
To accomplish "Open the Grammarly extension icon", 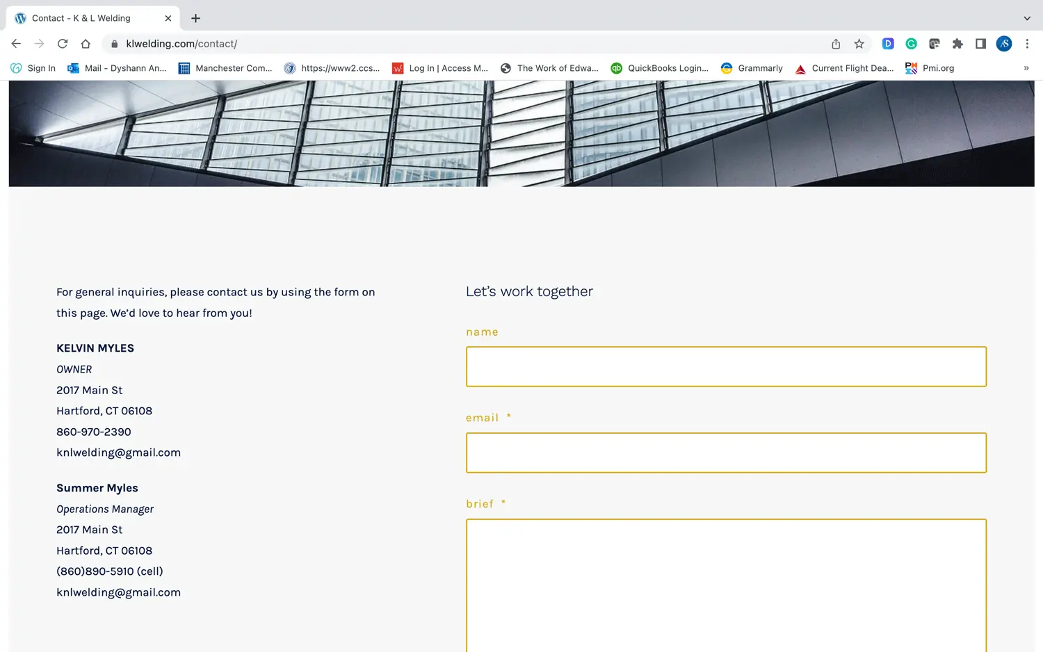I will click(911, 44).
